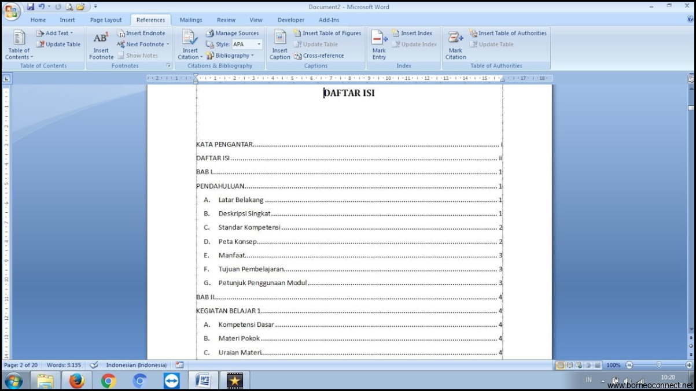Click the Insert Endnote icon
This screenshot has height=391, width=696.
[141, 34]
